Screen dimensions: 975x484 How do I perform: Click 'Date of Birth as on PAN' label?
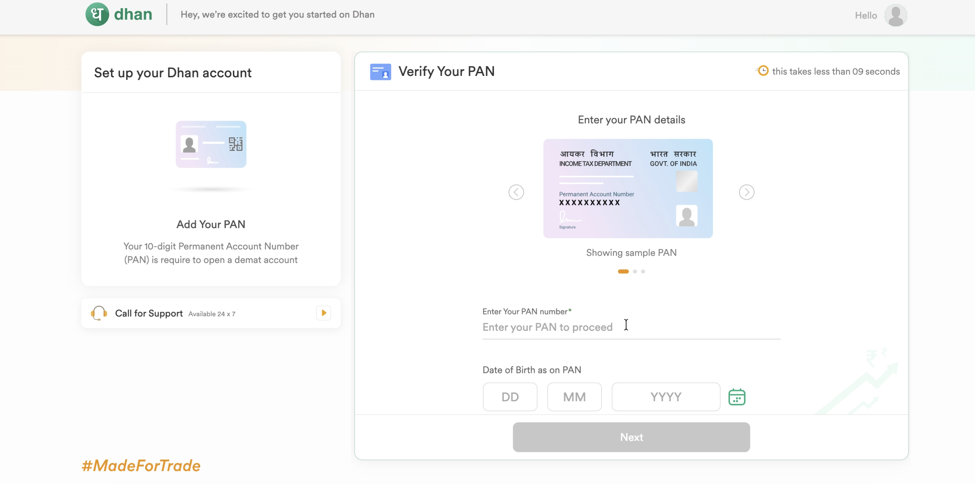[x=531, y=370]
